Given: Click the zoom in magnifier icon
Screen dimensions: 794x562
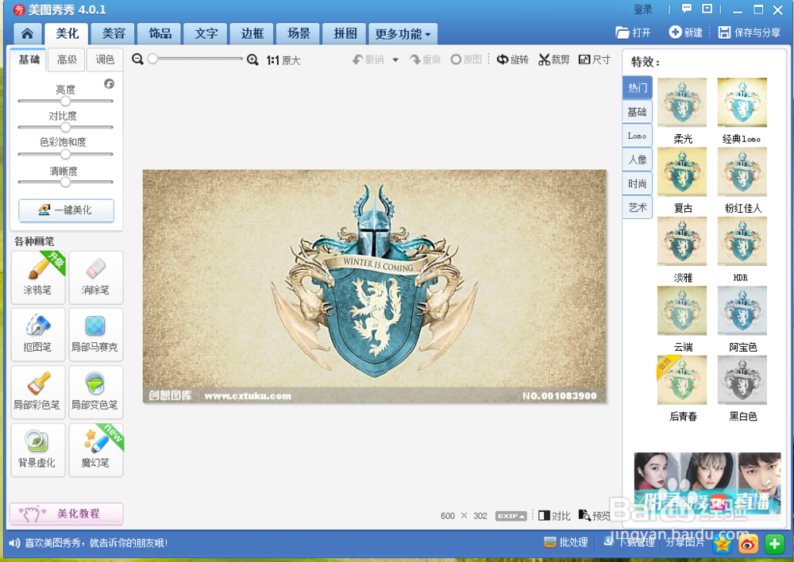Looking at the screenshot, I should tap(252, 60).
